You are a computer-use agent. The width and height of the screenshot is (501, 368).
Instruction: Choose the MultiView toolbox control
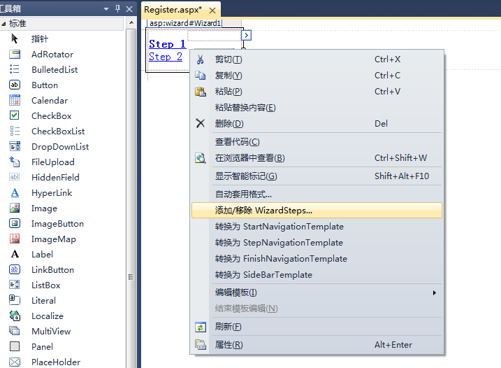tap(15, 332)
